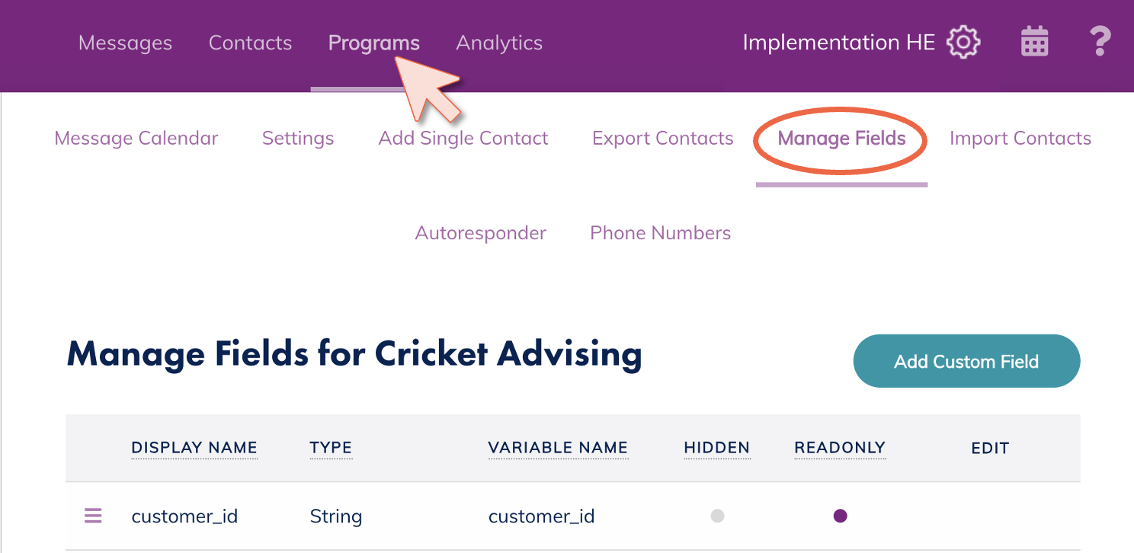Open the Phone Numbers tab
1134x553 pixels.
click(660, 233)
